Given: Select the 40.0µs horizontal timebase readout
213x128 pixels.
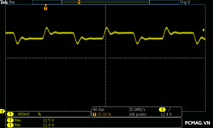Looking at the screenshot, I should pos(99,110).
